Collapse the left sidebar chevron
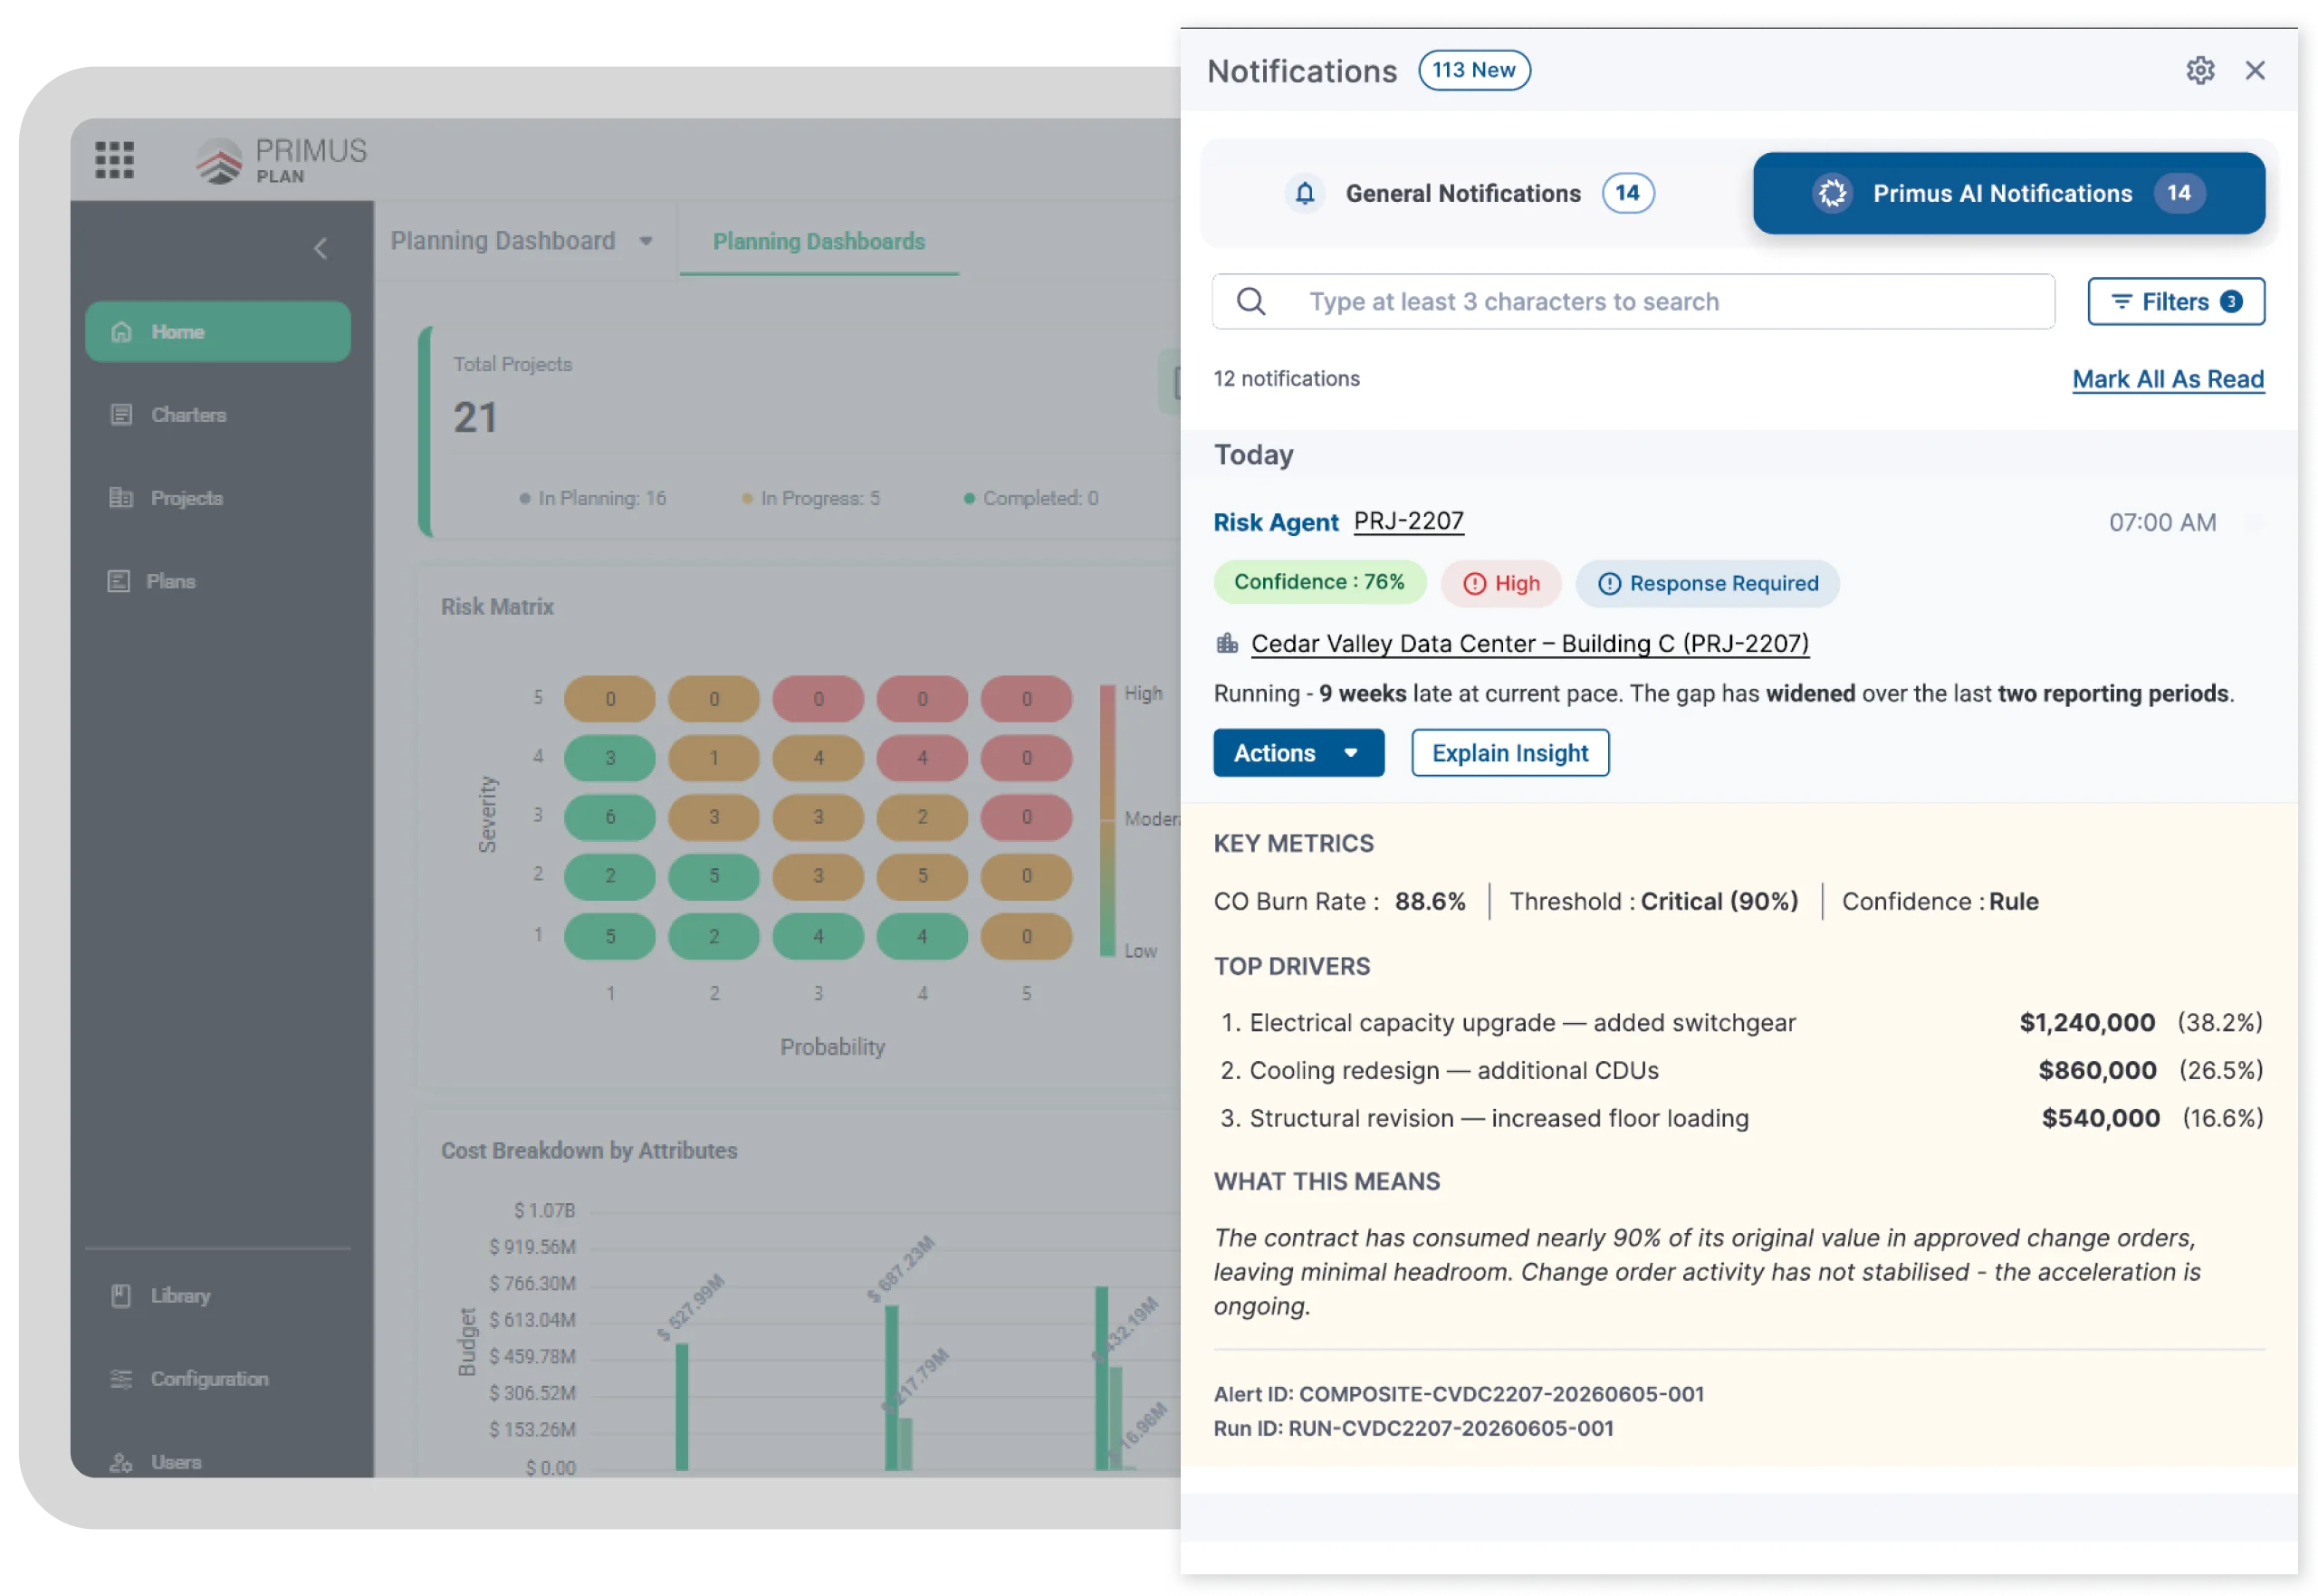The image size is (2318, 1596). coord(321,248)
